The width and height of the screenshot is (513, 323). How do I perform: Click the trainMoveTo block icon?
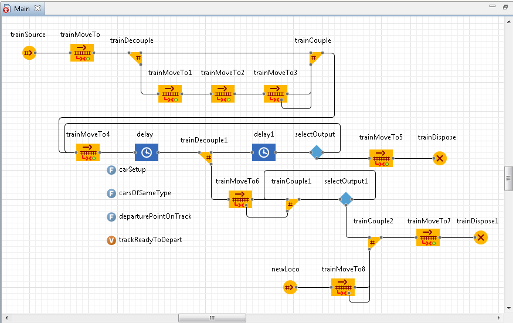pos(82,53)
